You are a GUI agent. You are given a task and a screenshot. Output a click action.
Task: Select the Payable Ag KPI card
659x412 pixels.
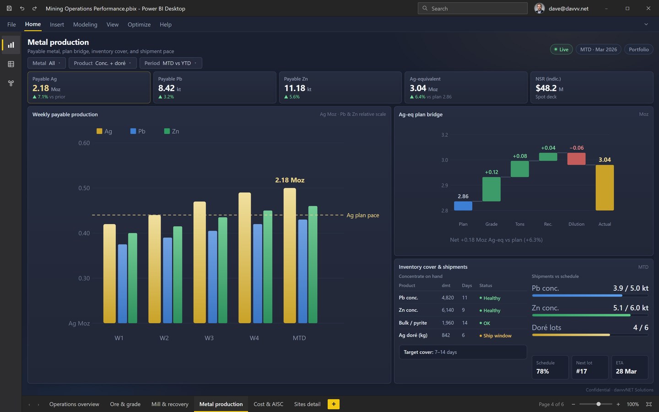point(89,87)
